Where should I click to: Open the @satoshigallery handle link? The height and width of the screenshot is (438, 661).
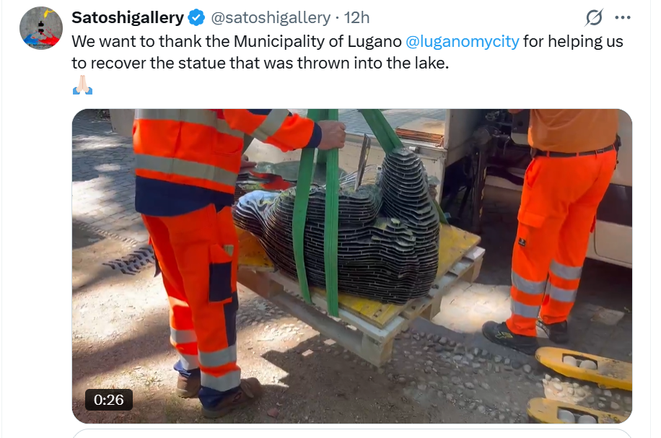(x=270, y=18)
